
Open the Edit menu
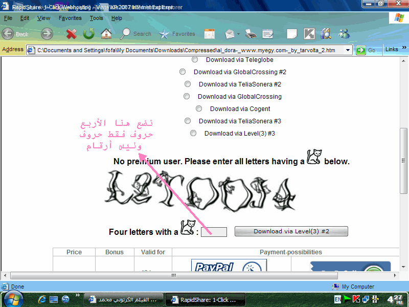[25, 18]
